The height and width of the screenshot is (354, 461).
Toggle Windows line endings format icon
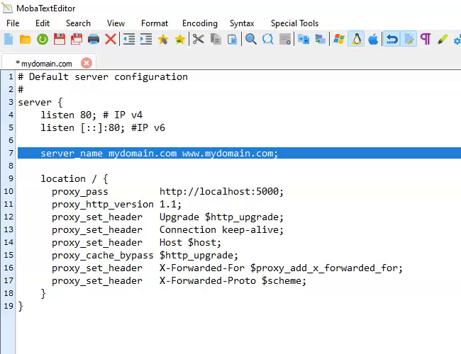(x=338, y=39)
